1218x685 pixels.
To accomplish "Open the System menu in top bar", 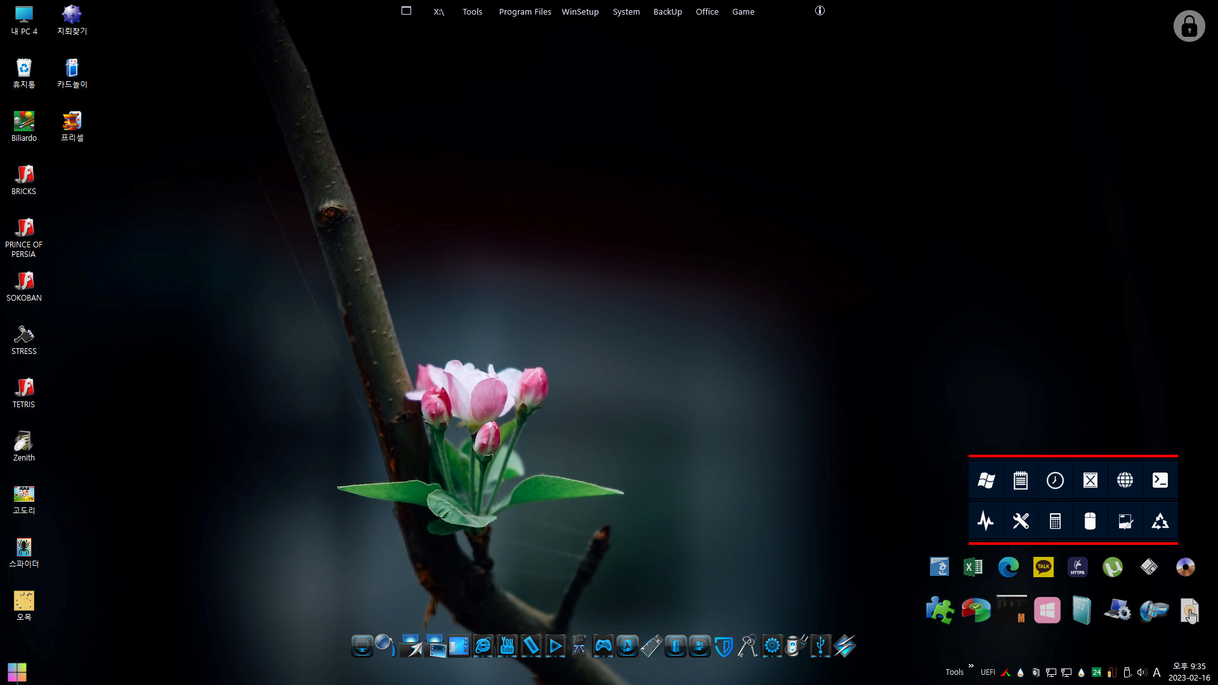I will (626, 11).
